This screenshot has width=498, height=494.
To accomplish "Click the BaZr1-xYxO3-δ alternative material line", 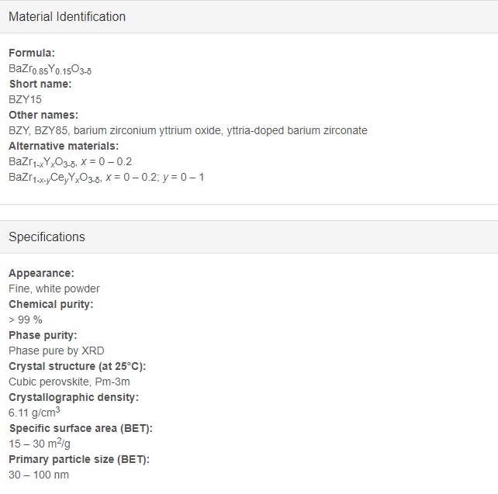I will click(70, 162).
